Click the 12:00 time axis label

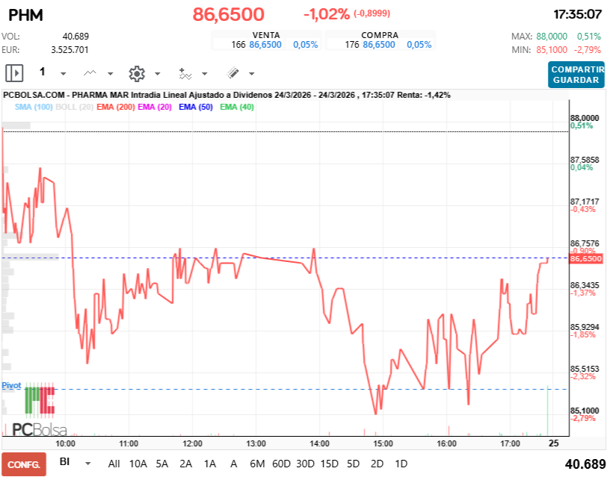click(x=193, y=443)
